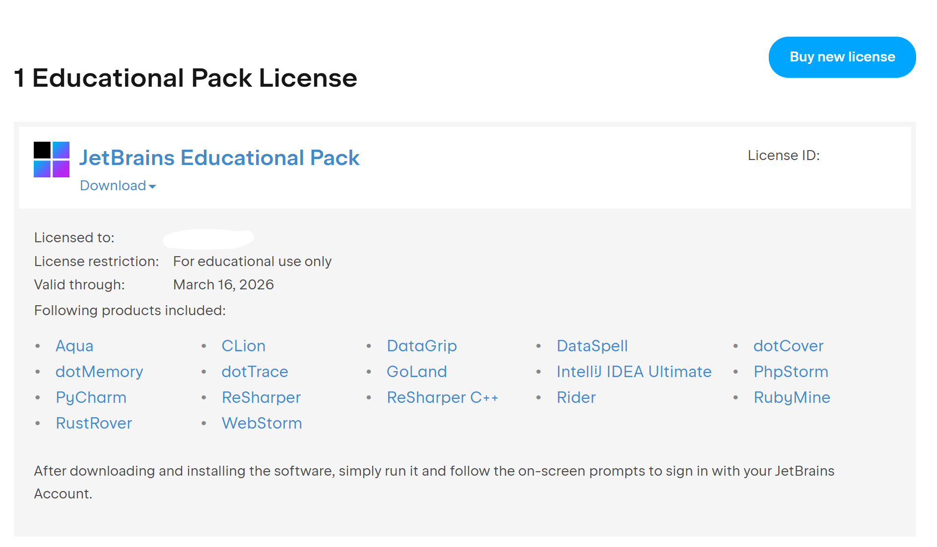This screenshot has height=547, width=937.
Task: Click the 'Licensed to:' label
Action: (74, 238)
